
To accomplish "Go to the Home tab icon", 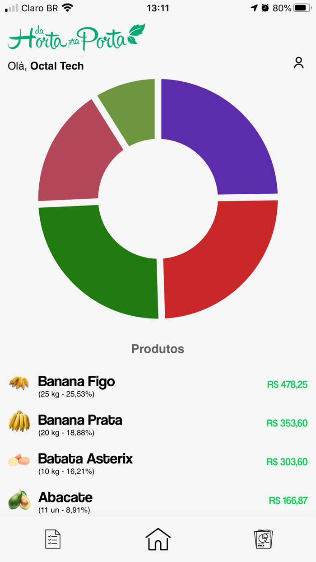I will (x=158, y=539).
